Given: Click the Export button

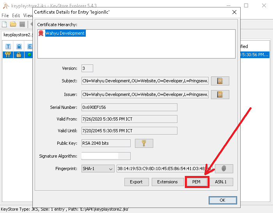Looking at the screenshot, I should click(x=136, y=182).
